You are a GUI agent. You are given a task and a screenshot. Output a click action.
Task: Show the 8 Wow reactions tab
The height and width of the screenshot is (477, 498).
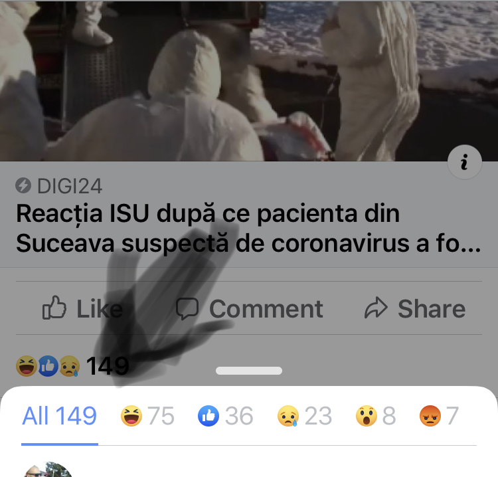coord(376,416)
